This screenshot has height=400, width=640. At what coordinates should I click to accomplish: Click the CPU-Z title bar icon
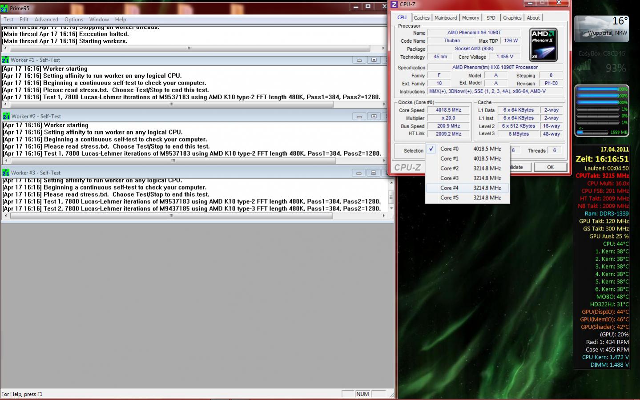(394, 4)
